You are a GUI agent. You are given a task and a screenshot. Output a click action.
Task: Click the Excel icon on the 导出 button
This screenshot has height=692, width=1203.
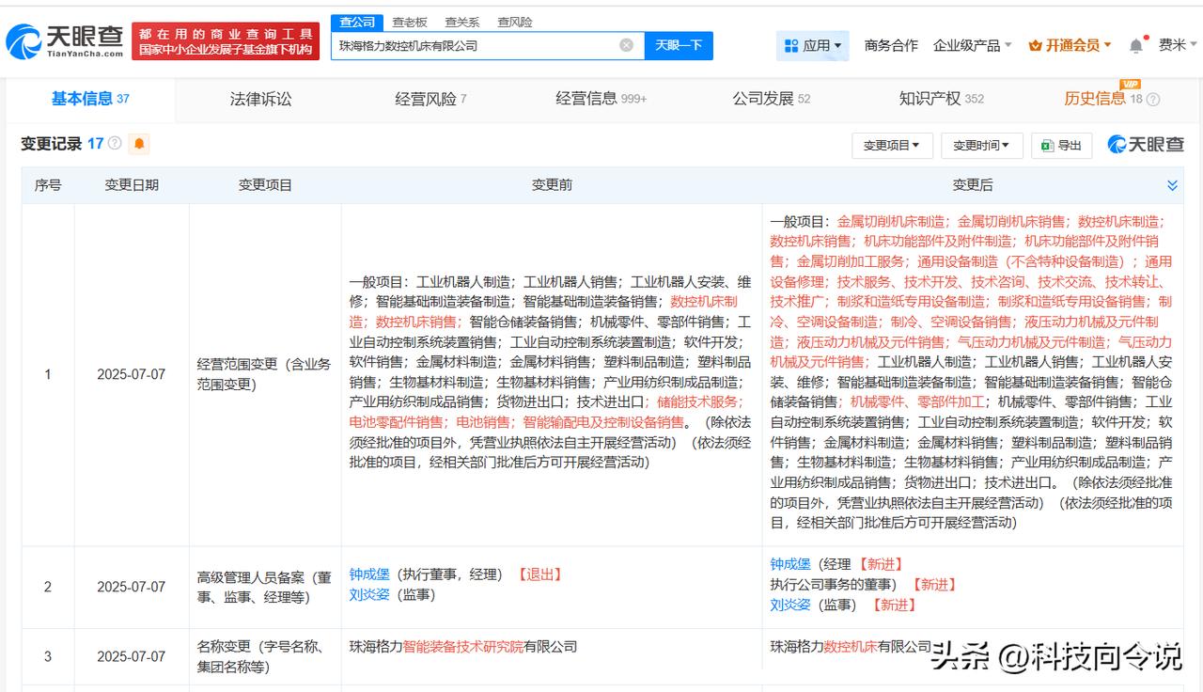coord(1048,146)
